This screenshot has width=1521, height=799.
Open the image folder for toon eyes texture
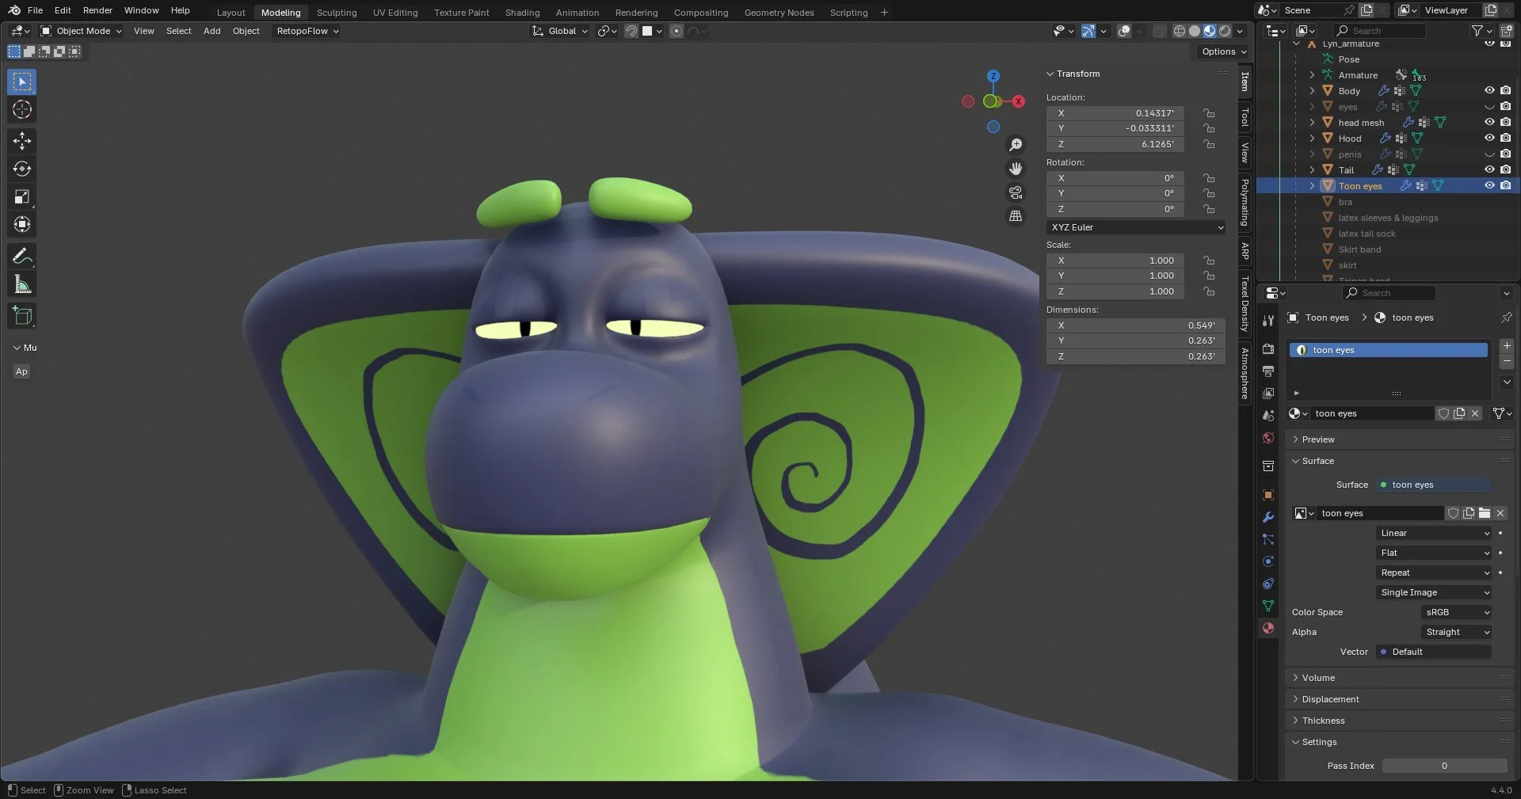pyautogui.click(x=1485, y=513)
